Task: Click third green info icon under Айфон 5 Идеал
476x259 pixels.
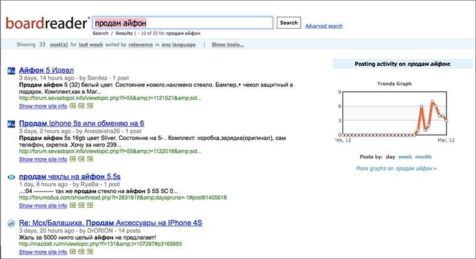Action: [x=90, y=106]
